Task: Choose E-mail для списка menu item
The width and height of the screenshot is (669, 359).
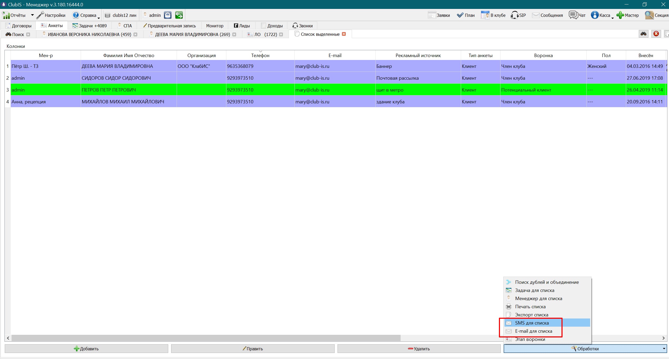Action: (x=547, y=331)
